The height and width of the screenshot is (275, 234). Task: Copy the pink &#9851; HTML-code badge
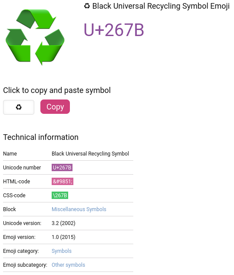tap(63, 181)
